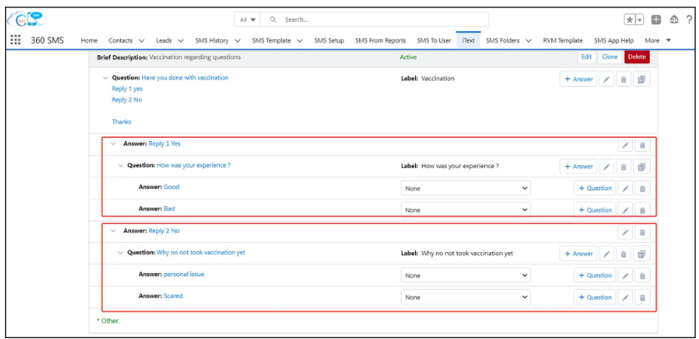Switch to the SMS Setup tab
The height and width of the screenshot is (339, 699).
(328, 40)
